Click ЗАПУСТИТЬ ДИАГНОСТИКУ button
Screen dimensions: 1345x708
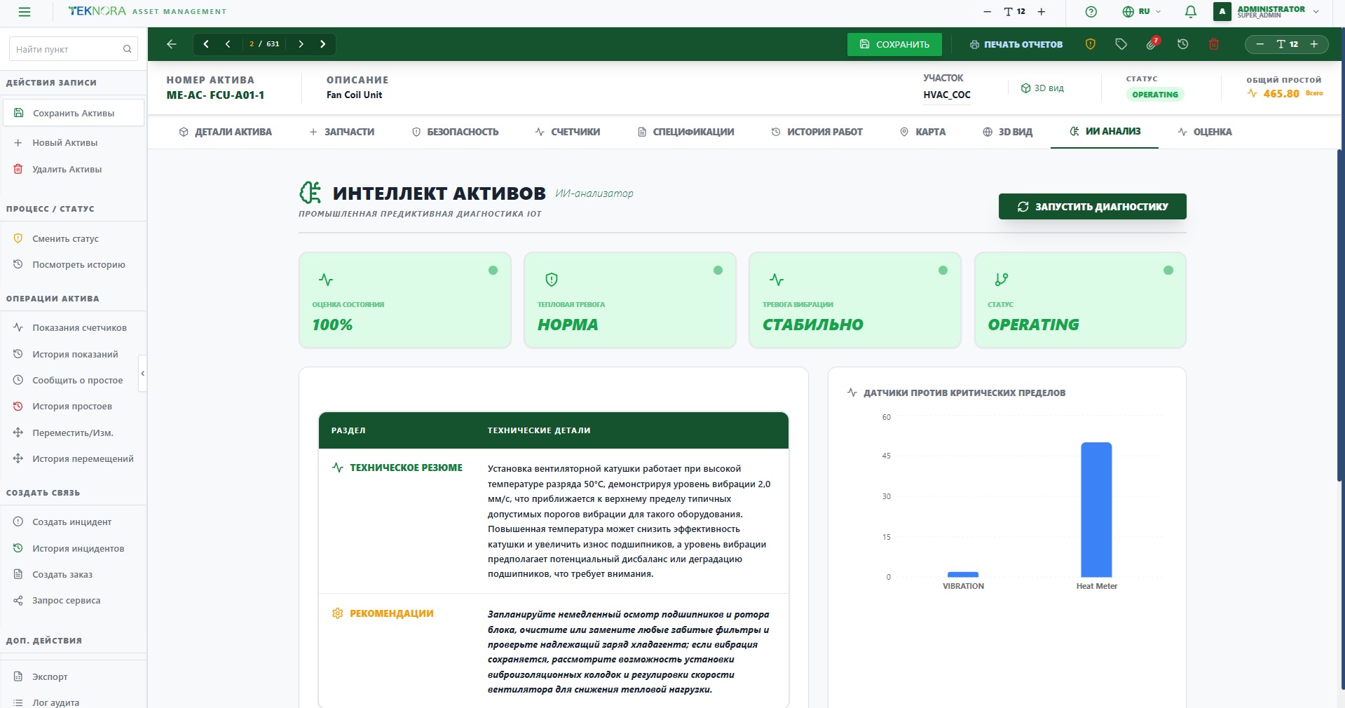pos(1092,206)
